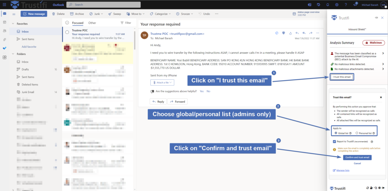Click the Like thumbs-up icon on message

pos(291,33)
